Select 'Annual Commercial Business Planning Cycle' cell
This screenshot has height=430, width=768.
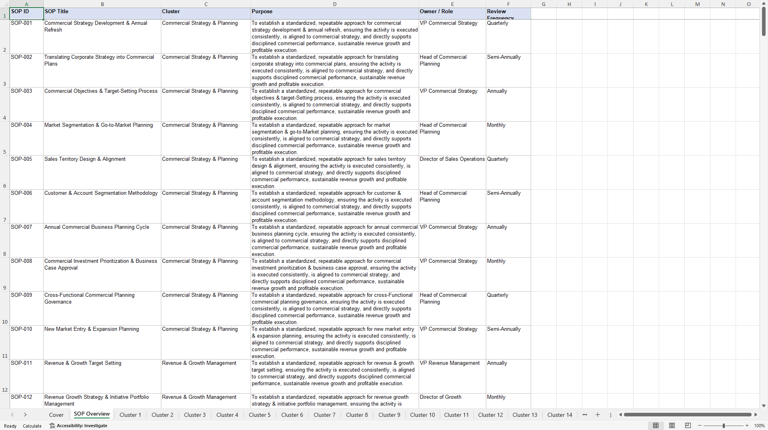coord(102,240)
